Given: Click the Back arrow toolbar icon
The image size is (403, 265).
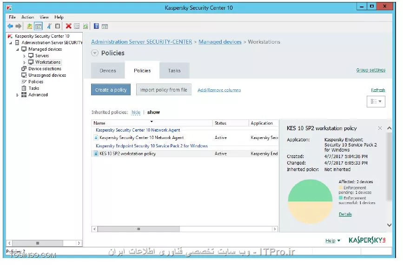Looking at the screenshot, I should [x=10, y=26].
